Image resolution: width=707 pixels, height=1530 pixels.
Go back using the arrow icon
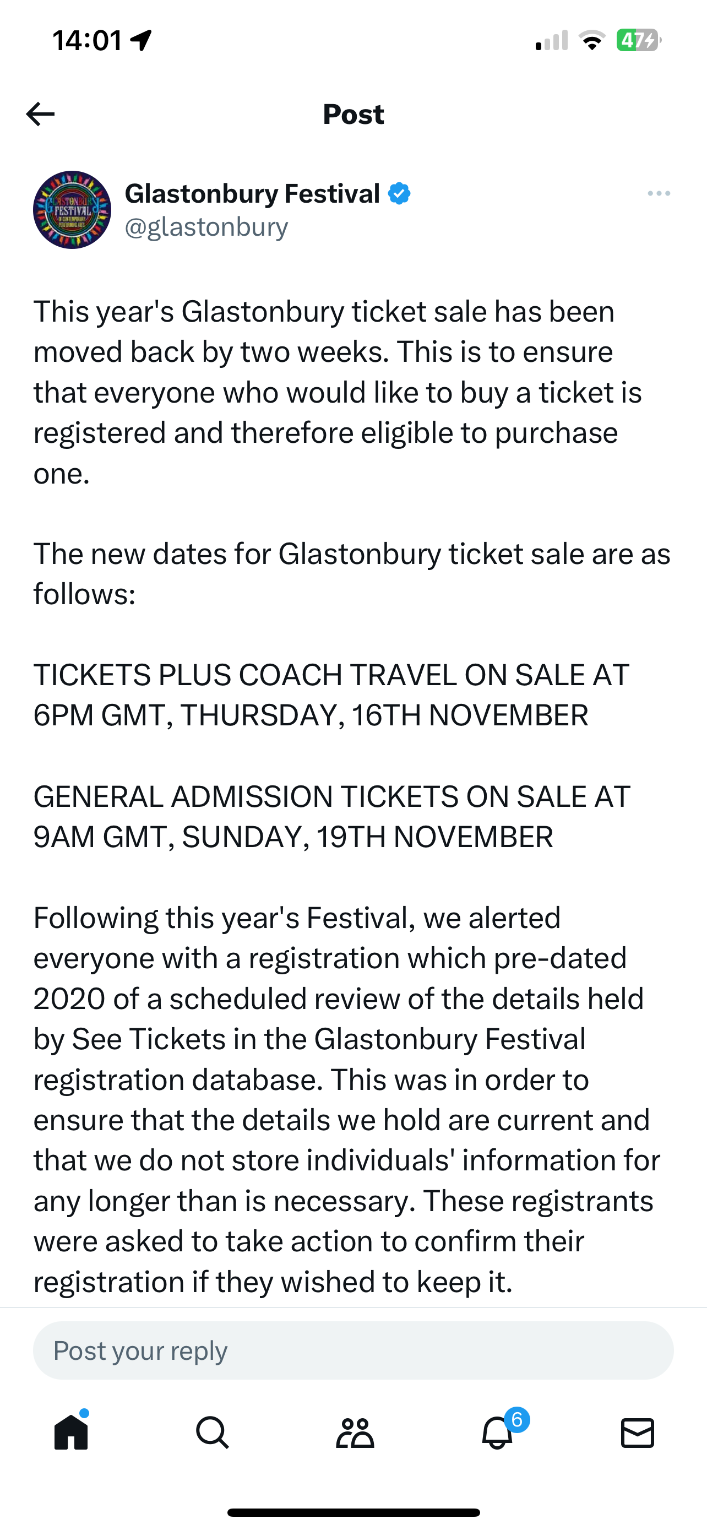click(x=40, y=114)
